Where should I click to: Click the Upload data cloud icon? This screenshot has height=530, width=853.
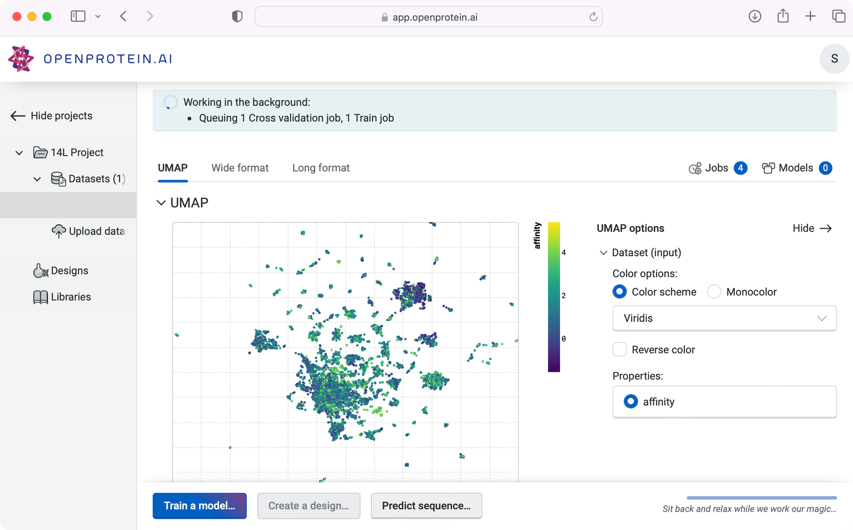59,231
